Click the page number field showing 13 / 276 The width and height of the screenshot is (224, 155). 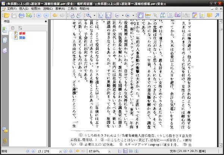[x=48, y=151]
